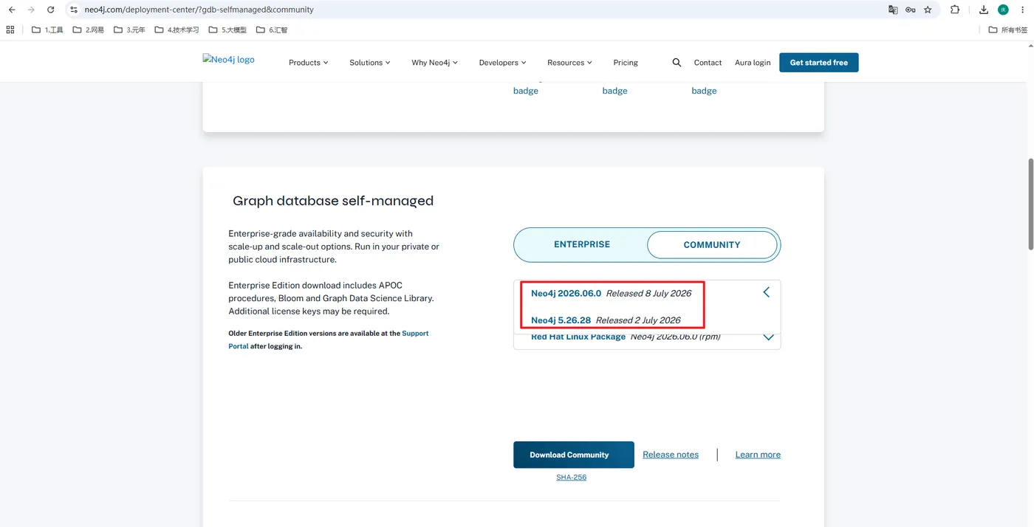This screenshot has height=527, width=1034.
Task: Bookmark this page with star icon
Action: coord(928,10)
